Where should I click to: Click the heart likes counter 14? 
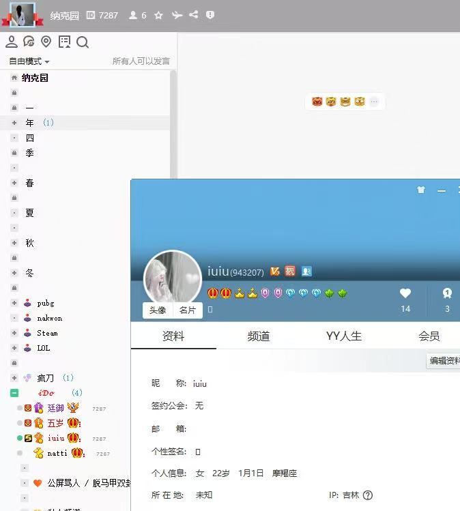point(405,300)
